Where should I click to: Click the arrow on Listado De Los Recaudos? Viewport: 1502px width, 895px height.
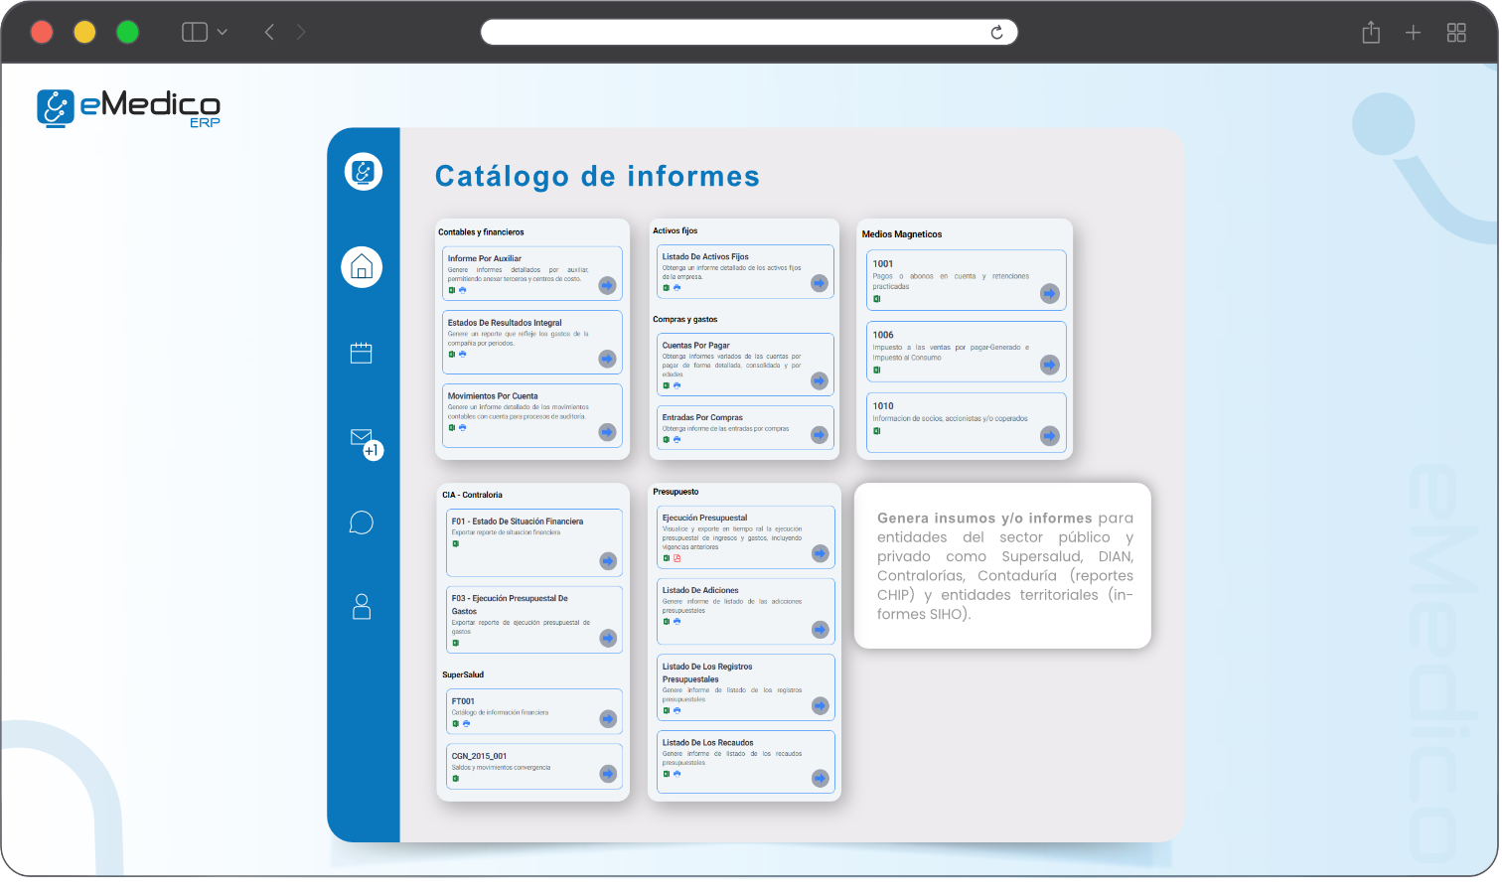point(821,779)
